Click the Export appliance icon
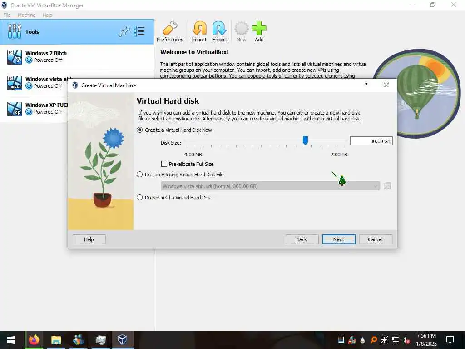465x349 pixels. pyautogui.click(x=219, y=31)
